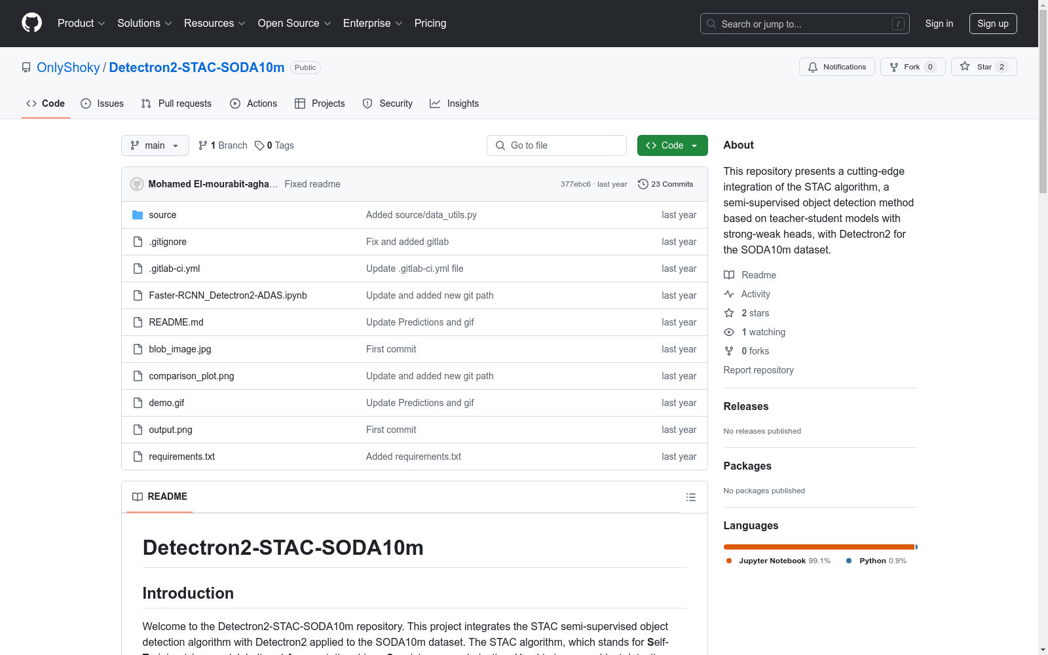The height and width of the screenshot is (655, 1048).
Task: Click the file icon next to blob_image.jpg
Action: (x=138, y=349)
